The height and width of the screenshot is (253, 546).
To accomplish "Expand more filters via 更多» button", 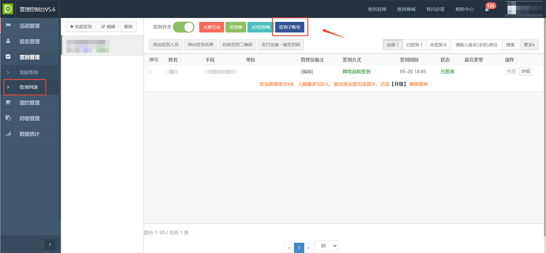I will (529, 45).
